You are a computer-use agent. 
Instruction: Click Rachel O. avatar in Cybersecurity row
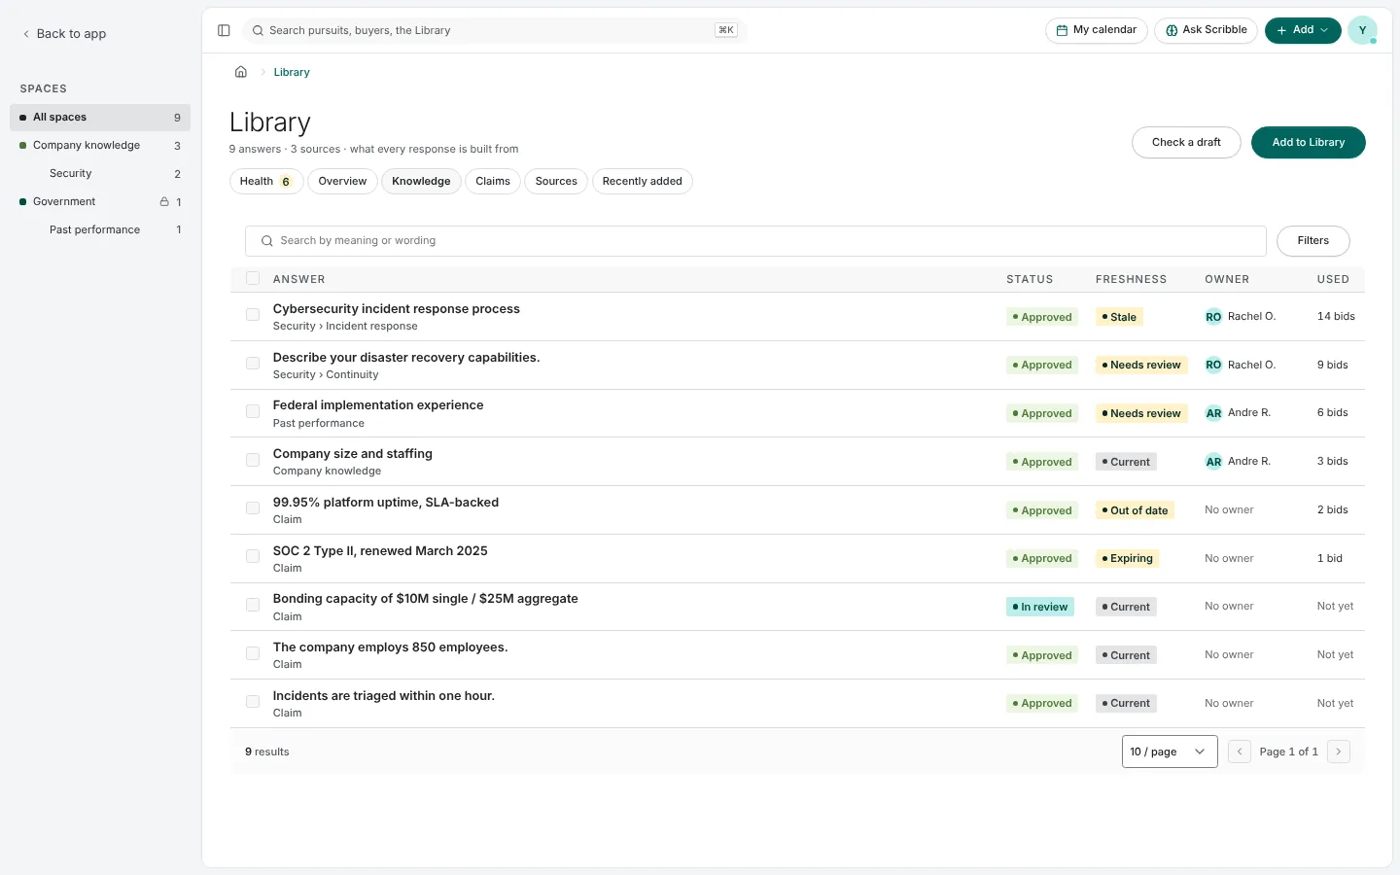pyautogui.click(x=1213, y=317)
